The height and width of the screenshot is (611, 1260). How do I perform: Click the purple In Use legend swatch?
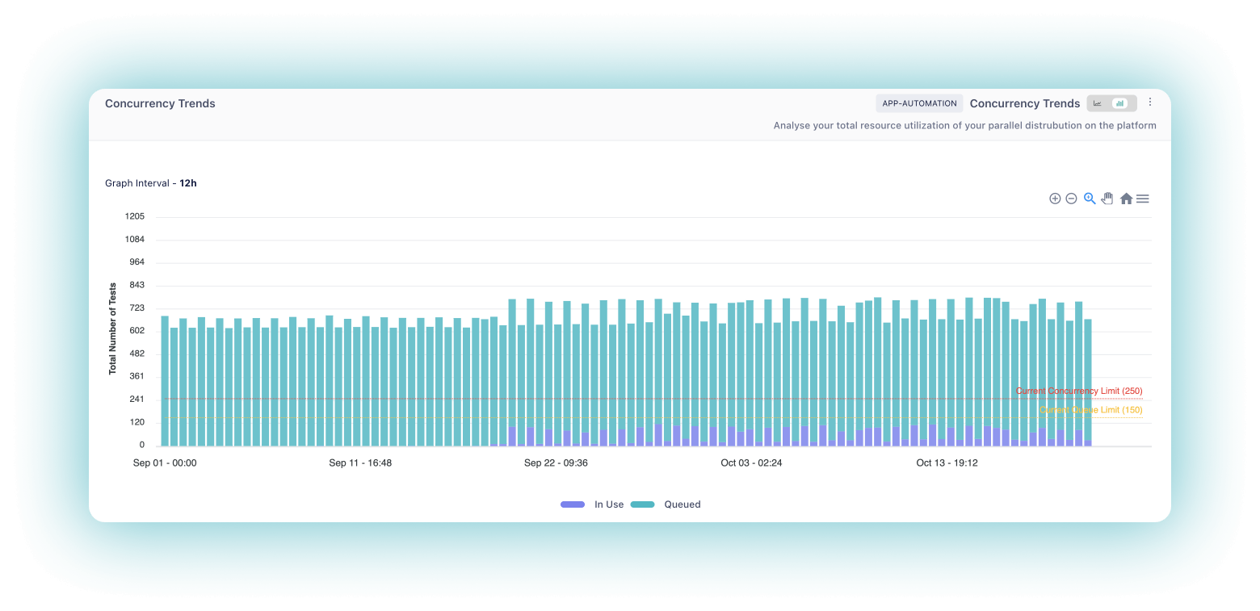(573, 504)
